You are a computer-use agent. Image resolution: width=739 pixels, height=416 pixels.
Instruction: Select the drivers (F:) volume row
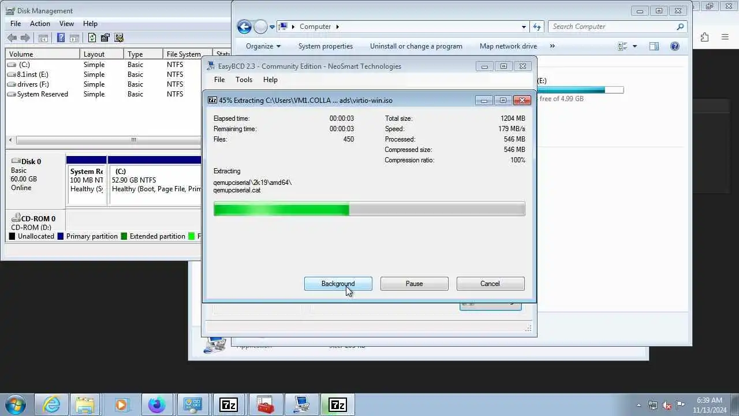click(x=104, y=84)
